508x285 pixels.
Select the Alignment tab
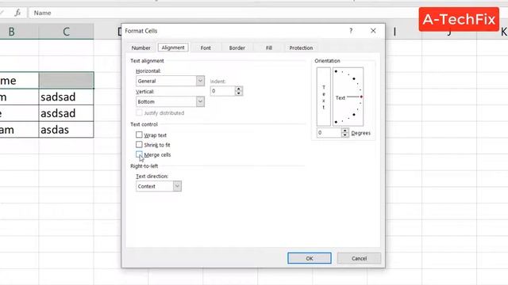(x=173, y=47)
